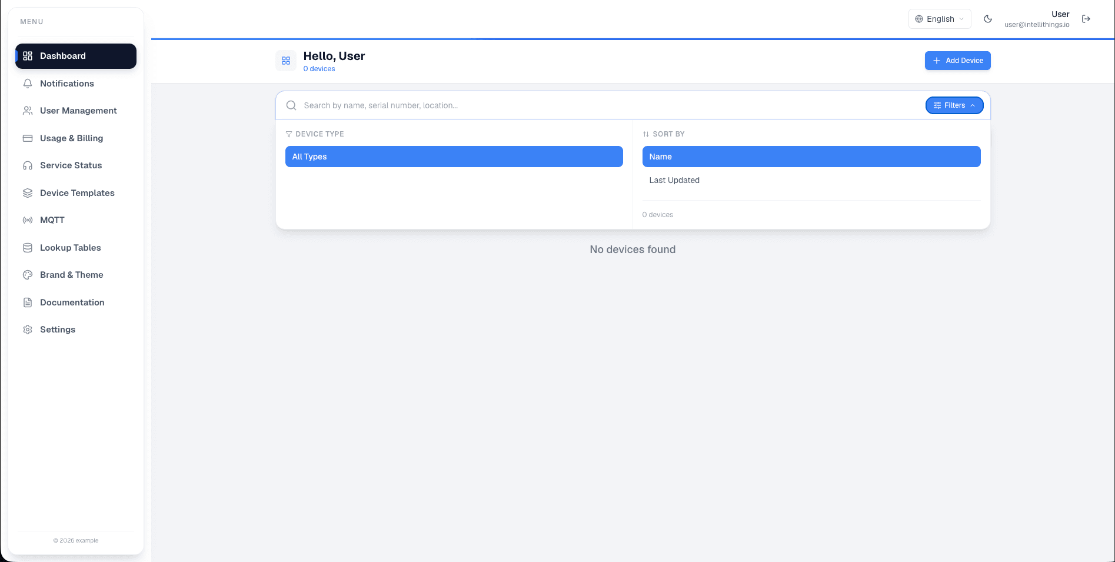Click the Usage & Billing card icon

coord(28,138)
